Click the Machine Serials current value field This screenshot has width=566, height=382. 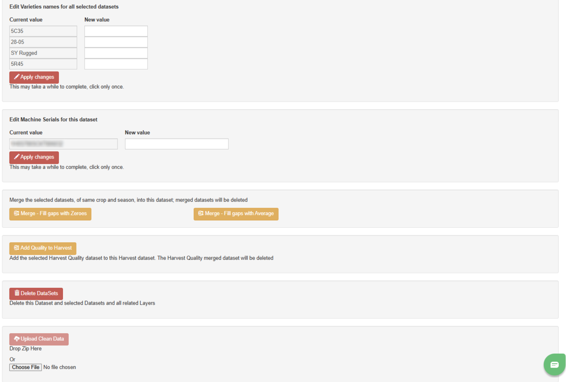point(63,144)
